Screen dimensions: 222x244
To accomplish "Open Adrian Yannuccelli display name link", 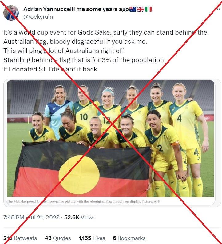I will [x=76, y=9].
